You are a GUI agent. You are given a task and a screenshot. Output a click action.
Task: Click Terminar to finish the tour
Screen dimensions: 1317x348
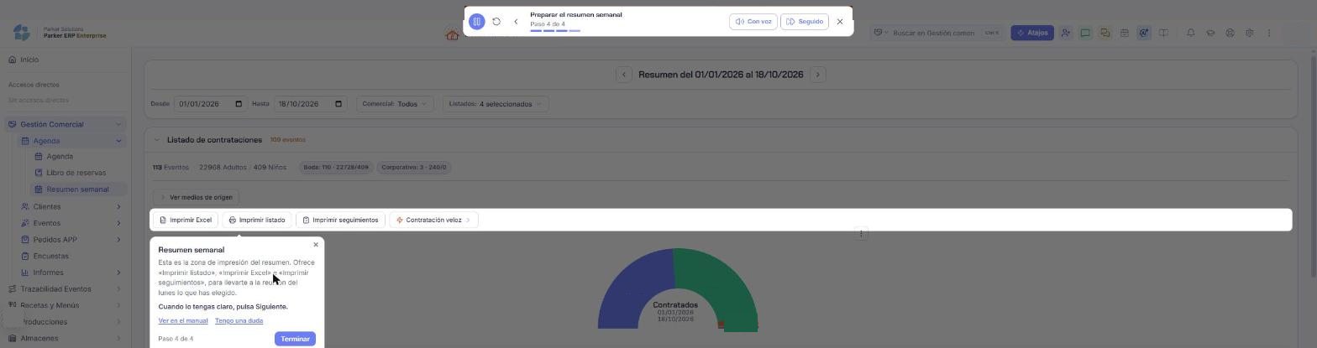[295, 339]
